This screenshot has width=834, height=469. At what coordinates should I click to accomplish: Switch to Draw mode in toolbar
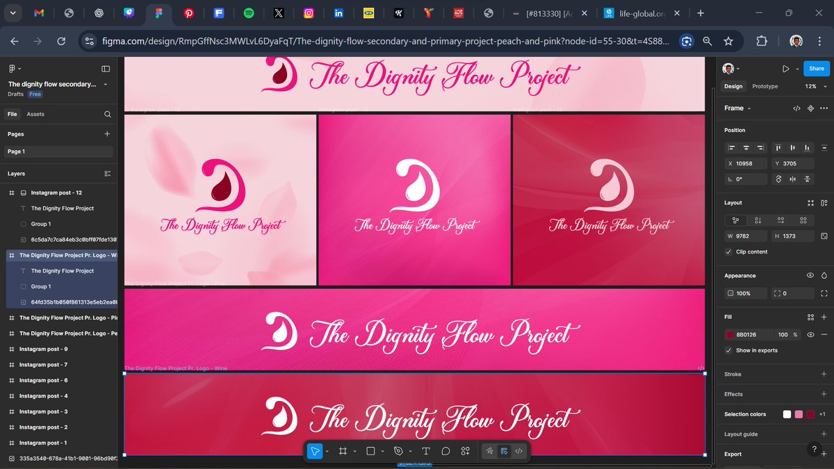coord(489,451)
